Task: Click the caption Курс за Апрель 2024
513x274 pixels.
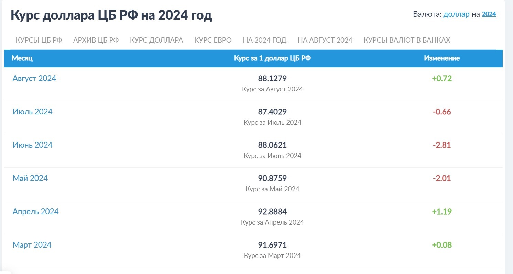Action: [272, 222]
